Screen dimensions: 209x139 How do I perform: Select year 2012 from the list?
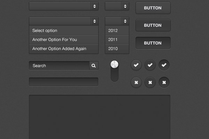[x=117, y=31]
